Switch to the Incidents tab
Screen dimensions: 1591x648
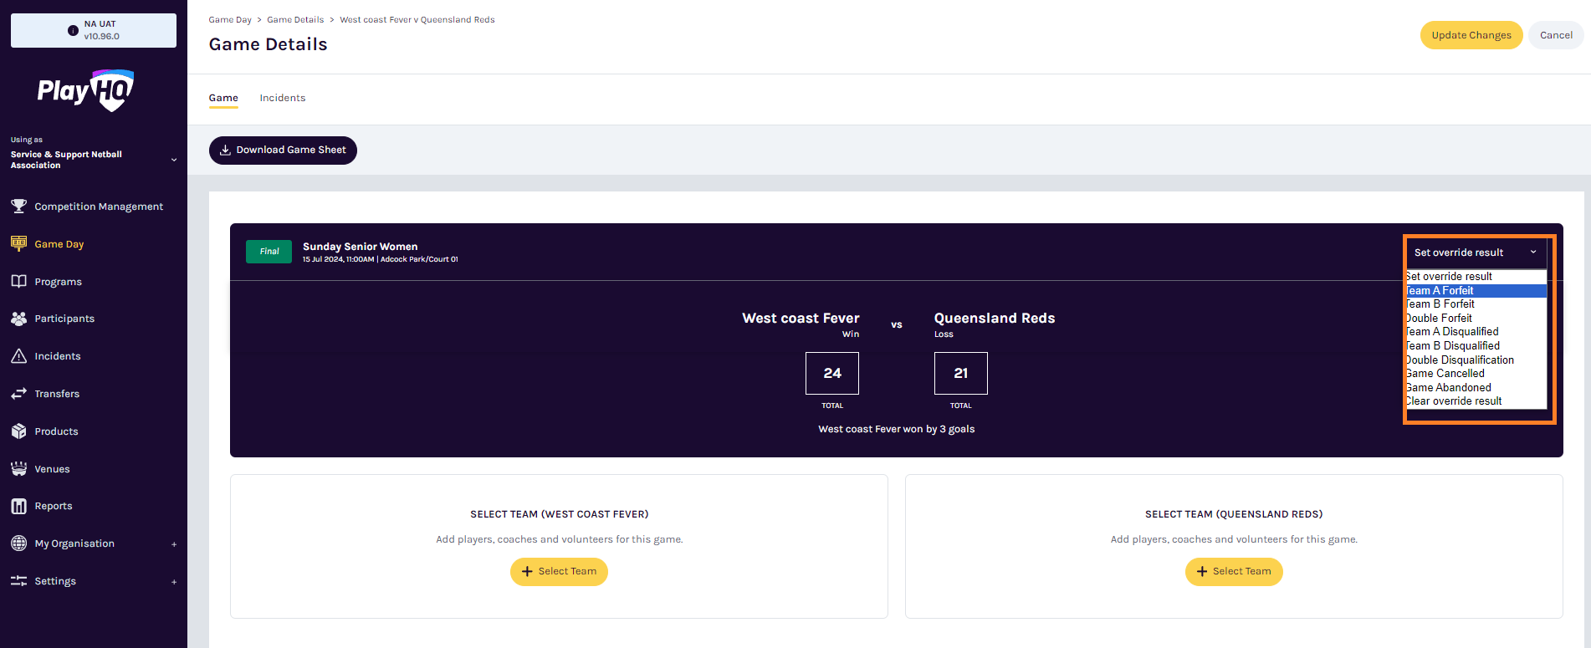pyautogui.click(x=283, y=98)
